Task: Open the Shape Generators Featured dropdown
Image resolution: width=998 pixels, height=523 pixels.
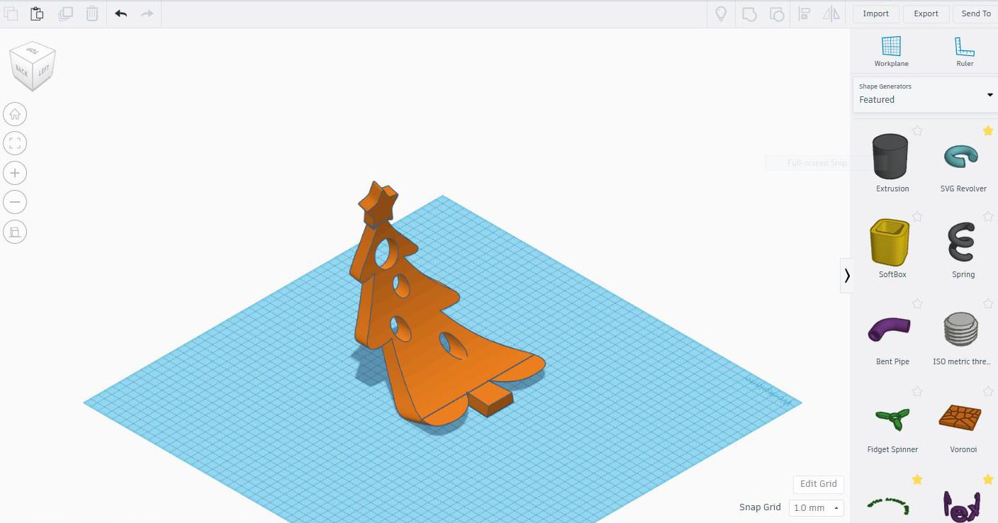Action: (x=925, y=94)
